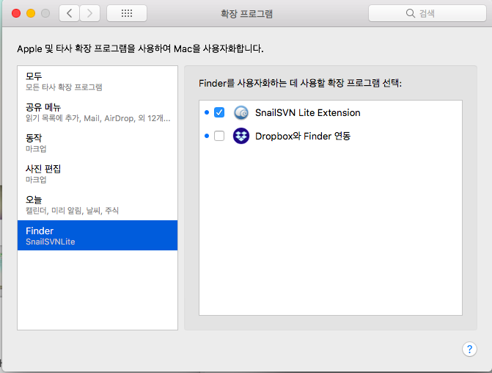This screenshot has width=492, height=373.
Task: Click the blue dot beside Dropbox row
Action: click(x=207, y=136)
